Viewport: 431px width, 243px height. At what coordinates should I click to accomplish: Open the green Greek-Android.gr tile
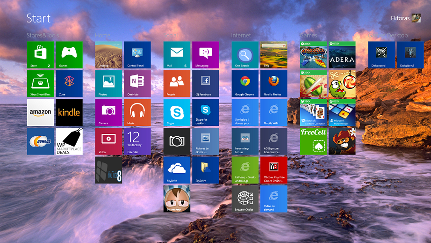[245, 170]
